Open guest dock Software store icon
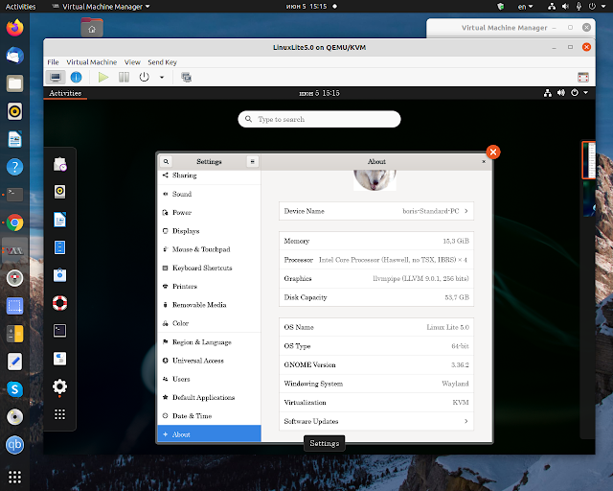 59,275
